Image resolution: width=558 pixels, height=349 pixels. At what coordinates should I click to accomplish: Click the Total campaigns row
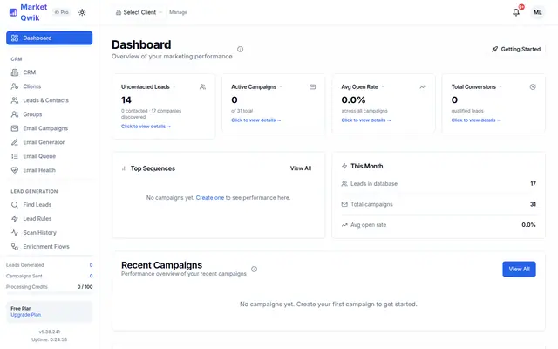coord(439,204)
